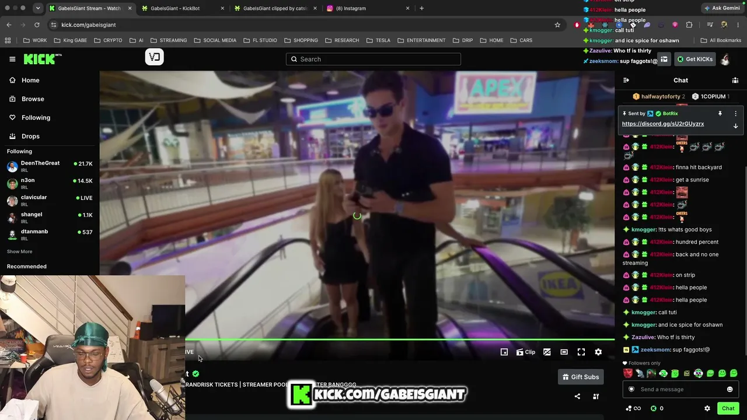The height and width of the screenshot is (420, 747).
Task: Open the CRYPTO bookmarks folder
Action: [108, 40]
